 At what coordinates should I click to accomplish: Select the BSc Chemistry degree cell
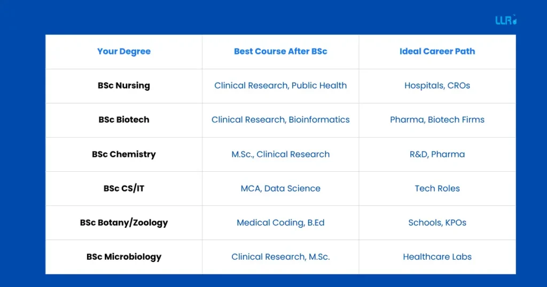point(124,154)
